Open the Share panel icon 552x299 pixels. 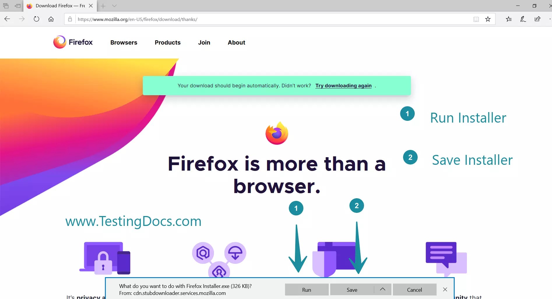[537, 19]
